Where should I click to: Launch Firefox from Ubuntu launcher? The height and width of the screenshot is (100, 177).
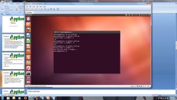[28, 30]
